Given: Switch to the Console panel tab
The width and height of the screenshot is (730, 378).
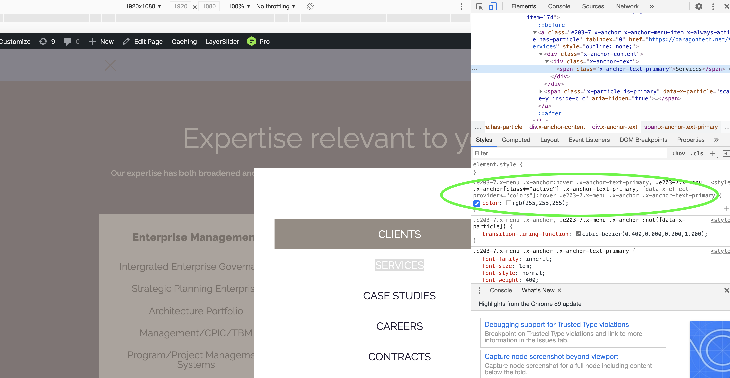Looking at the screenshot, I should point(559,6).
